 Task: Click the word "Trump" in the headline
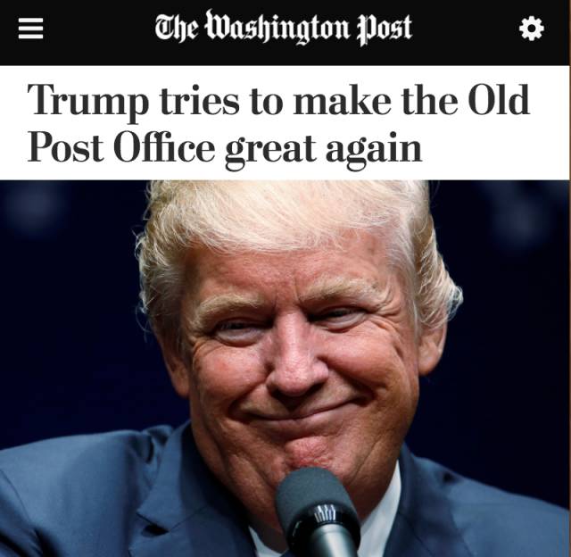pyautogui.click(x=87, y=100)
